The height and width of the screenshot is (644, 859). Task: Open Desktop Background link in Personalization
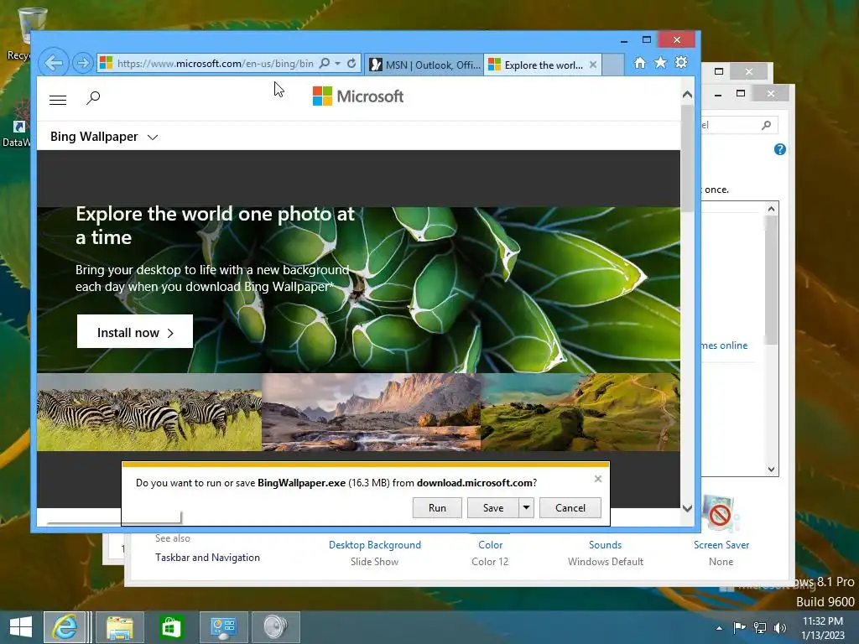[x=375, y=545]
